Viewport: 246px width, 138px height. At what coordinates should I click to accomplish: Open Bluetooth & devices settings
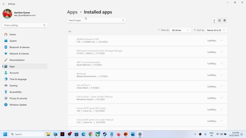(x=25, y=47)
